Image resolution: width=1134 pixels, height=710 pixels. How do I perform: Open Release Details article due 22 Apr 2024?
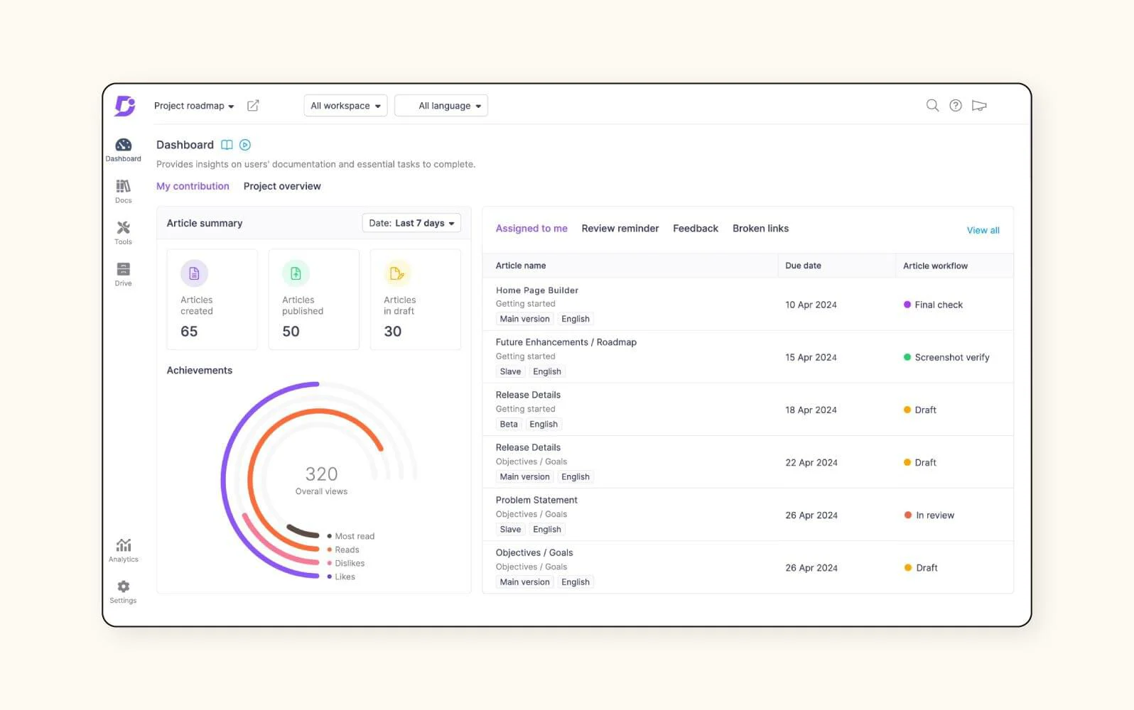pyautogui.click(x=528, y=447)
